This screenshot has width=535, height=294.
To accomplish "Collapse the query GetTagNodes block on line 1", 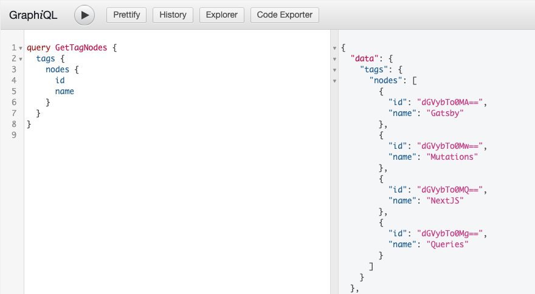I will [21, 47].
